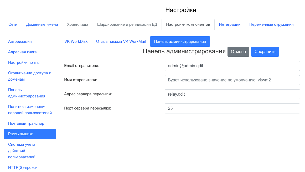Click the Сохранить button
305x172 pixels.
point(265,52)
